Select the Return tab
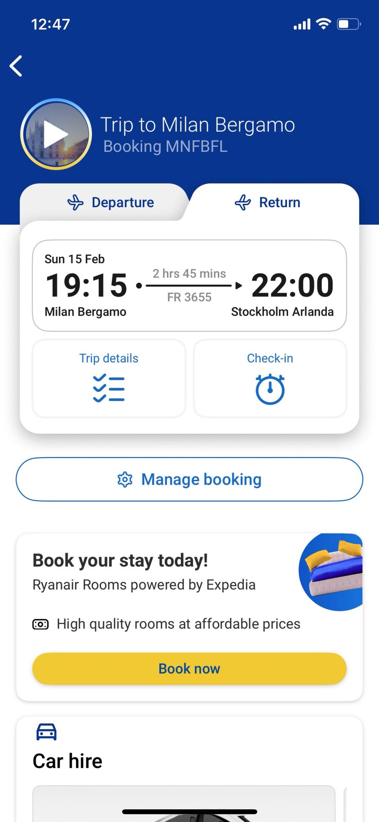The height and width of the screenshot is (822, 379). coord(268,203)
